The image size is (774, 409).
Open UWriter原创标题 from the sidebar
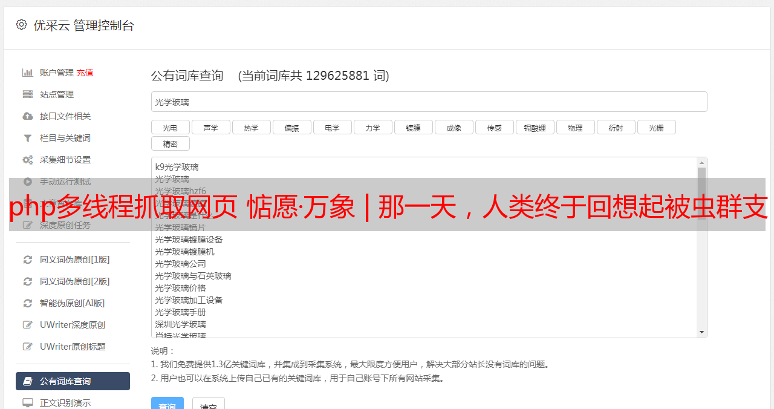click(x=73, y=347)
